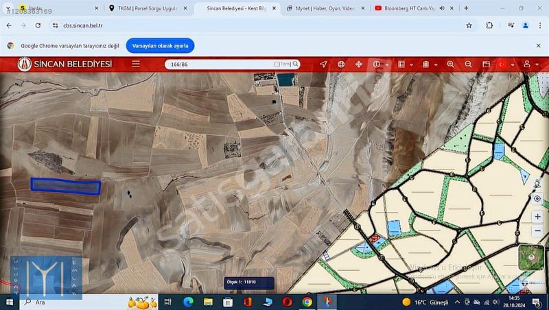Select the pan/move arrows tool
Screen dimensions: 549x310
358,64
